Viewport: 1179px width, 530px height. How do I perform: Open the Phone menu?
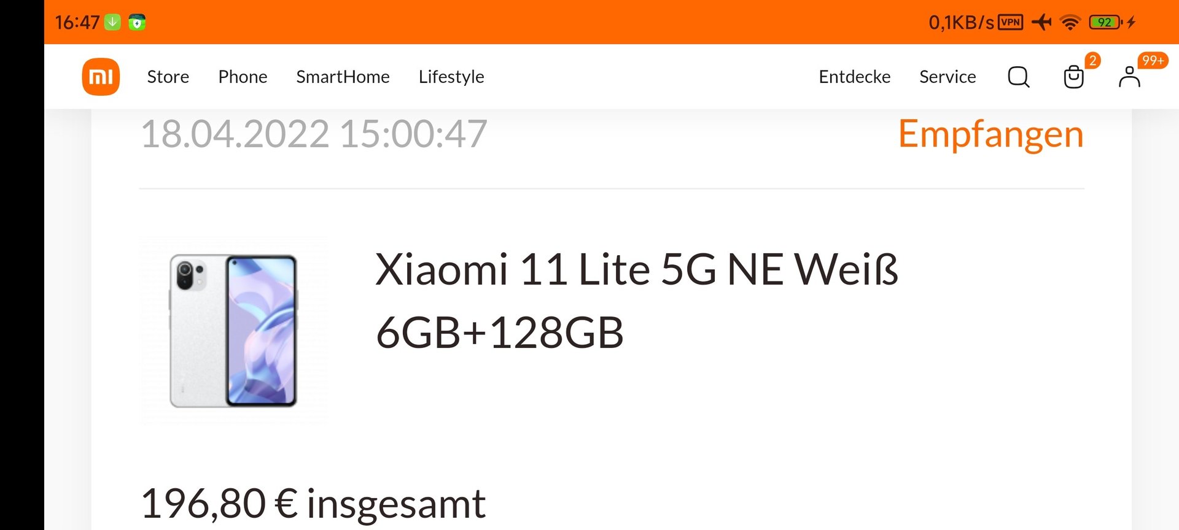coord(243,77)
